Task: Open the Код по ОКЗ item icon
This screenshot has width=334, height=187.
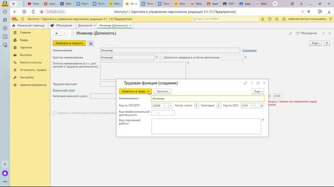Action: pyautogui.click(x=262, y=105)
